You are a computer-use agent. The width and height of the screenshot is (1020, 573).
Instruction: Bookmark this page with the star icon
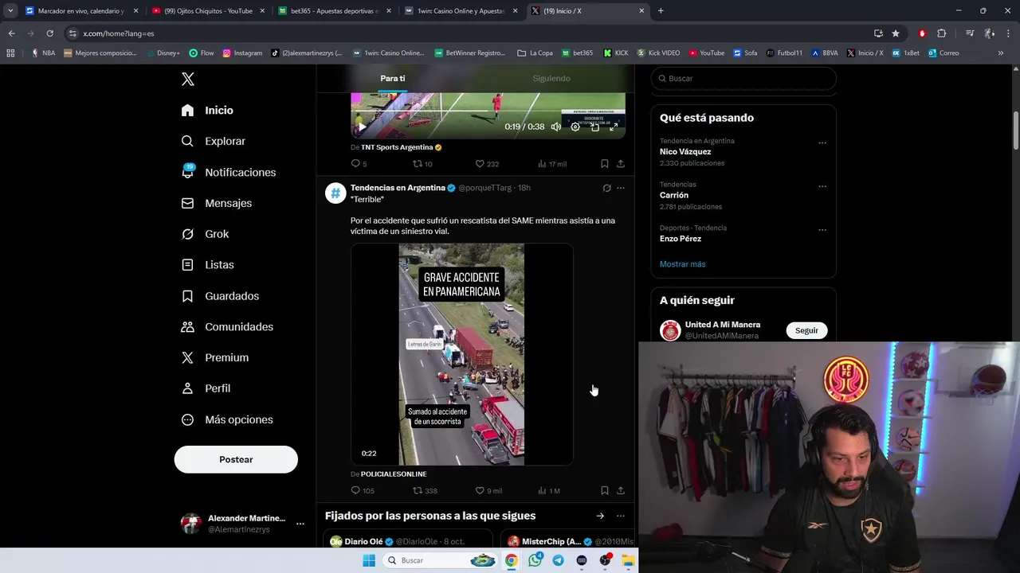tap(896, 33)
